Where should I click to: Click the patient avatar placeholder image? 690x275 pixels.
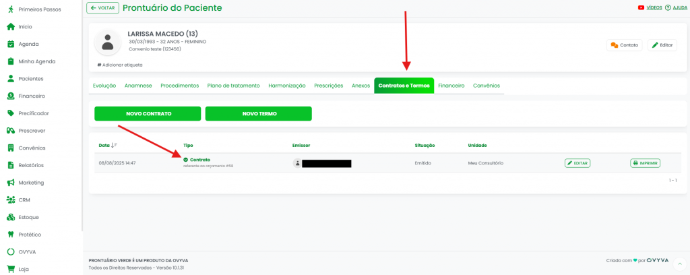(107, 42)
